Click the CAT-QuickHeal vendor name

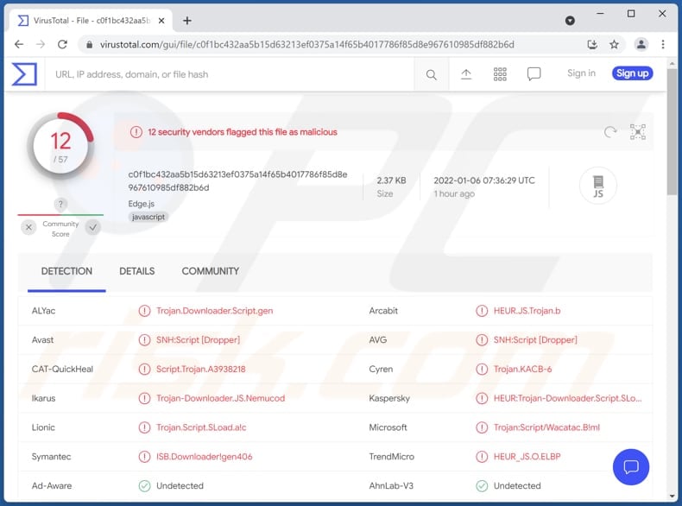[62, 369]
